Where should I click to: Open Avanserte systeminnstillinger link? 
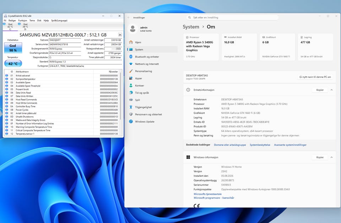(290, 145)
